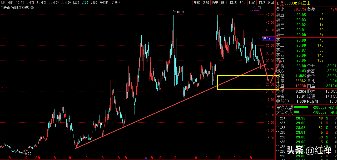Toggle the left sidebar panel icon
Viewport: 337px width, 160px height.
(x=3, y=2)
